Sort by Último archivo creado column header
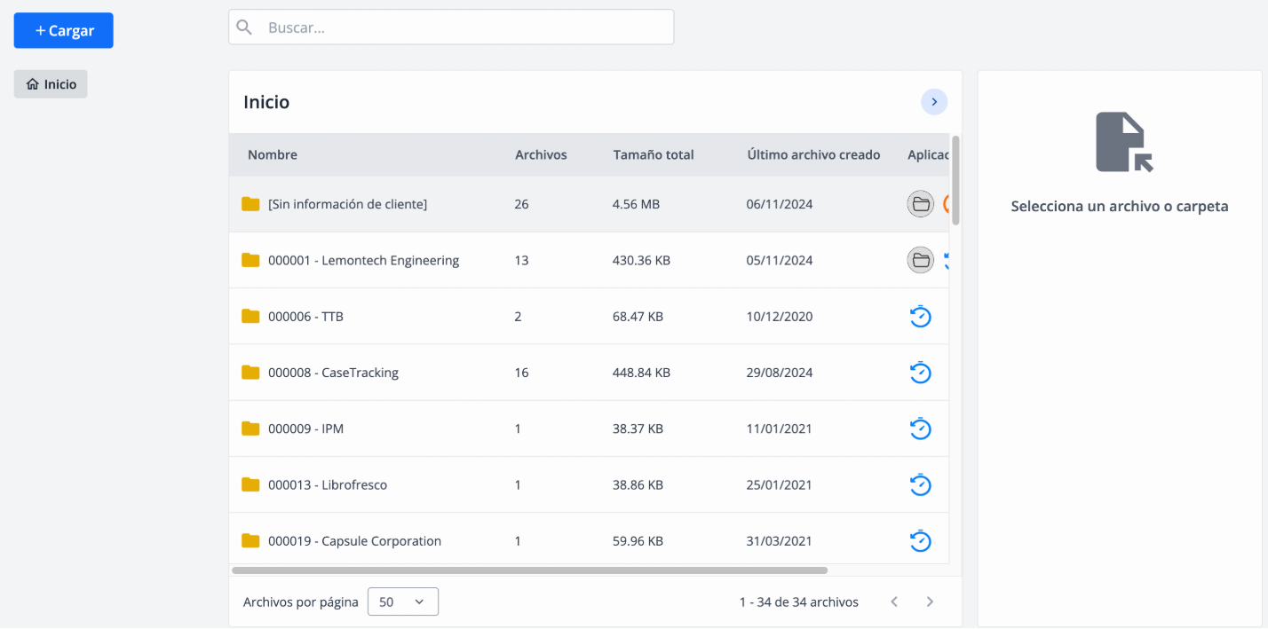Viewport: 1268px width, 629px height. pyautogui.click(x=813, y=154)
